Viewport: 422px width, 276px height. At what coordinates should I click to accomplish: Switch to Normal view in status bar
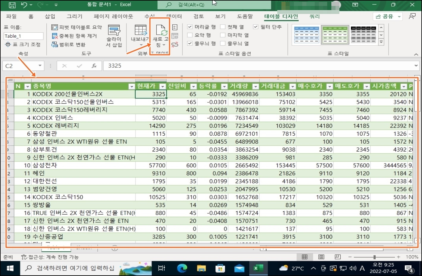(305, 257)
